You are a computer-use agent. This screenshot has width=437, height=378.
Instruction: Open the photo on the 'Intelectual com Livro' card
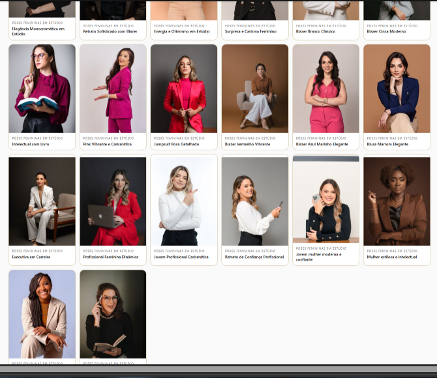(x=42, y=89)
